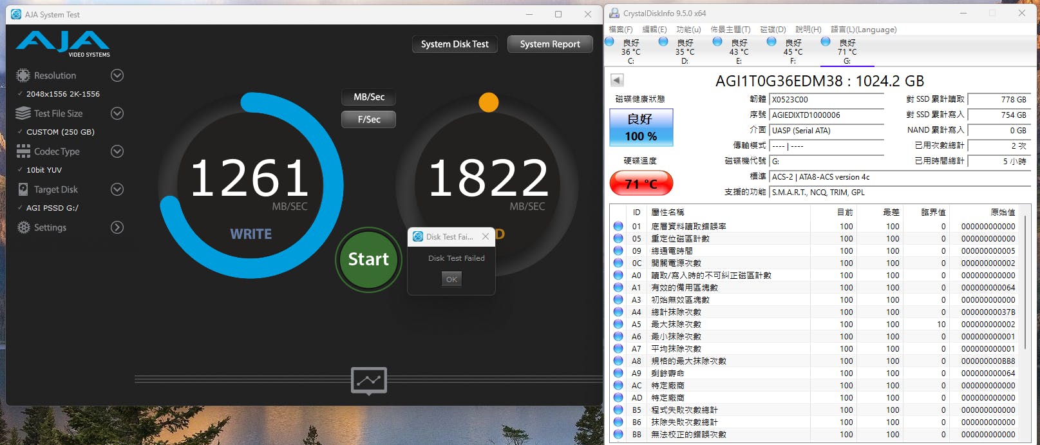The height and width of the screenshot is (445, 1040).
Task: Click status circle for attribute ID 0C
Action: point(618,263)
